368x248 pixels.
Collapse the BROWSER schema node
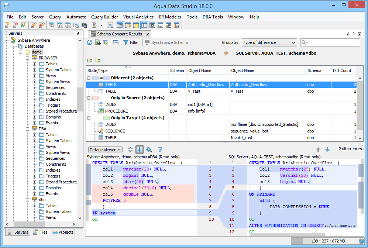click(x=27, y=58)
